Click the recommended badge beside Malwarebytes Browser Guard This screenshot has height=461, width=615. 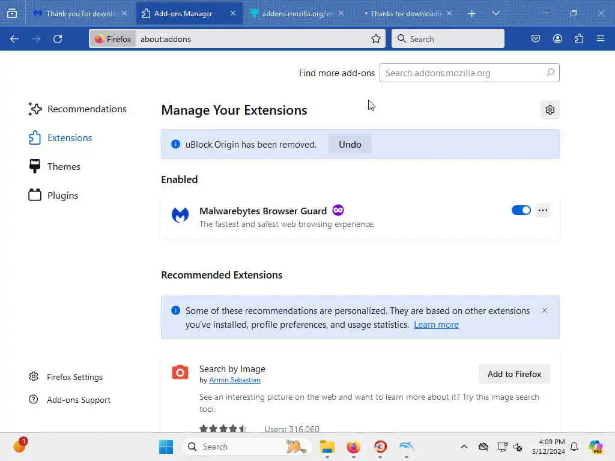pyautogui.click(x=338, y=211)
